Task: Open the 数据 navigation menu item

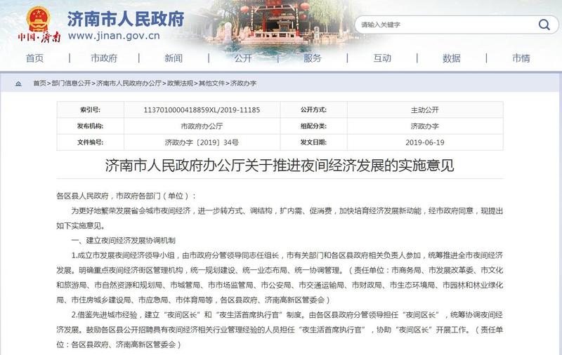Action: [x=452, y=58]
